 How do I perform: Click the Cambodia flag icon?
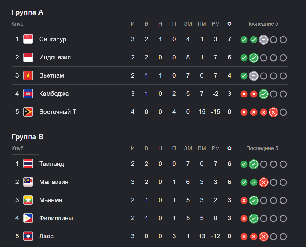[28, 94]
